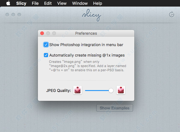Click the slicy script logo
Screen dimensions: 180x132
click(x=91, y=15)
